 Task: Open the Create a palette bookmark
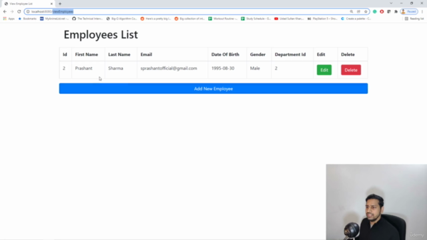pos(356,19)
